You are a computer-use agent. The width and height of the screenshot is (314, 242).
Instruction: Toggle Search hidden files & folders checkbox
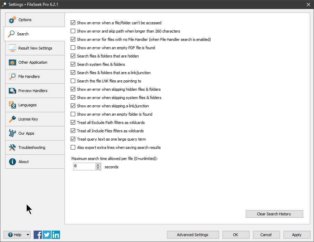(x=73, y=56)
